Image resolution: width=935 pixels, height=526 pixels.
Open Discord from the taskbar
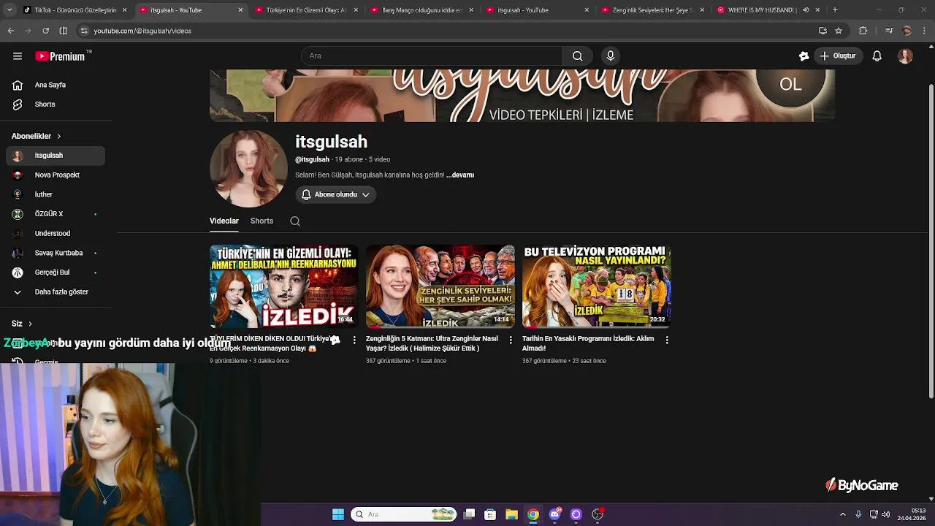click(554, 514)
